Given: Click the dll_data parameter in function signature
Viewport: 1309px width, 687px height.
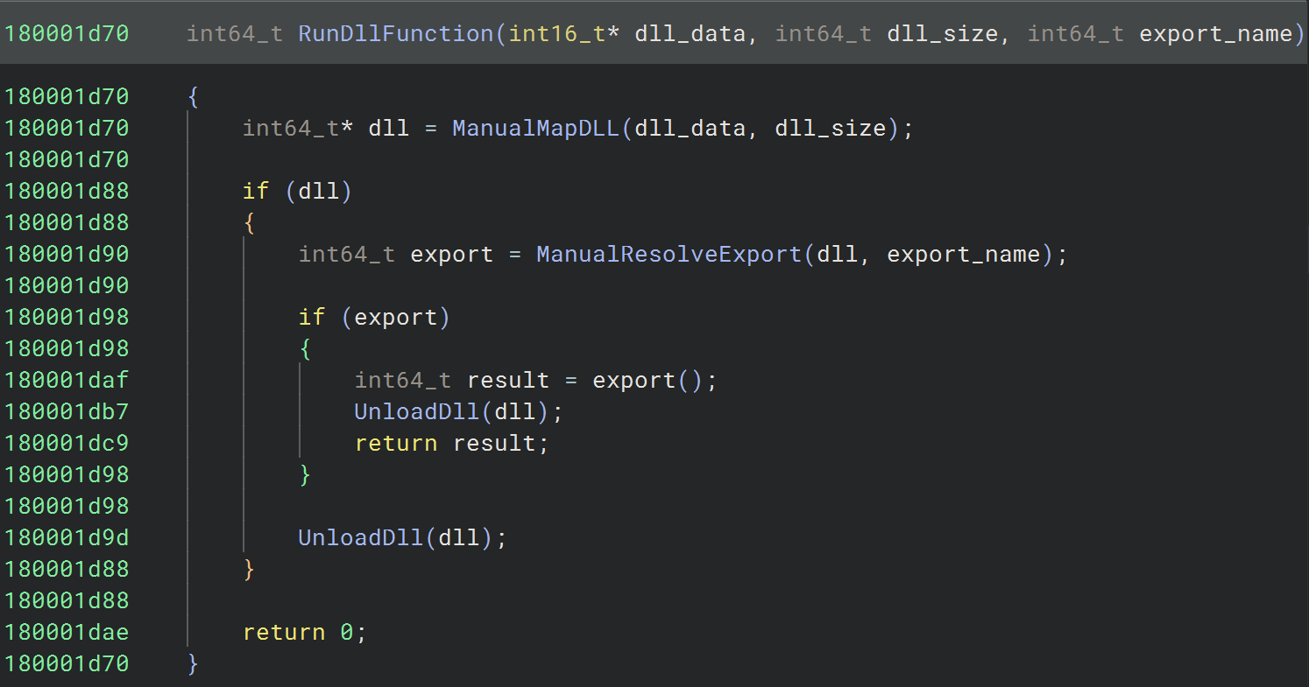Looking at the screenshot, I should point(690,34).
